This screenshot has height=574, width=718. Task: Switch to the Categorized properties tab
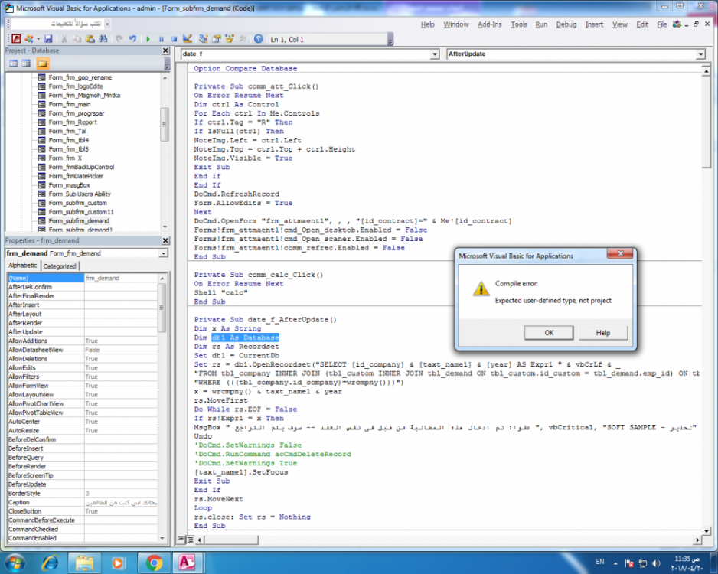pyautogui.click(x=60, y=266)
